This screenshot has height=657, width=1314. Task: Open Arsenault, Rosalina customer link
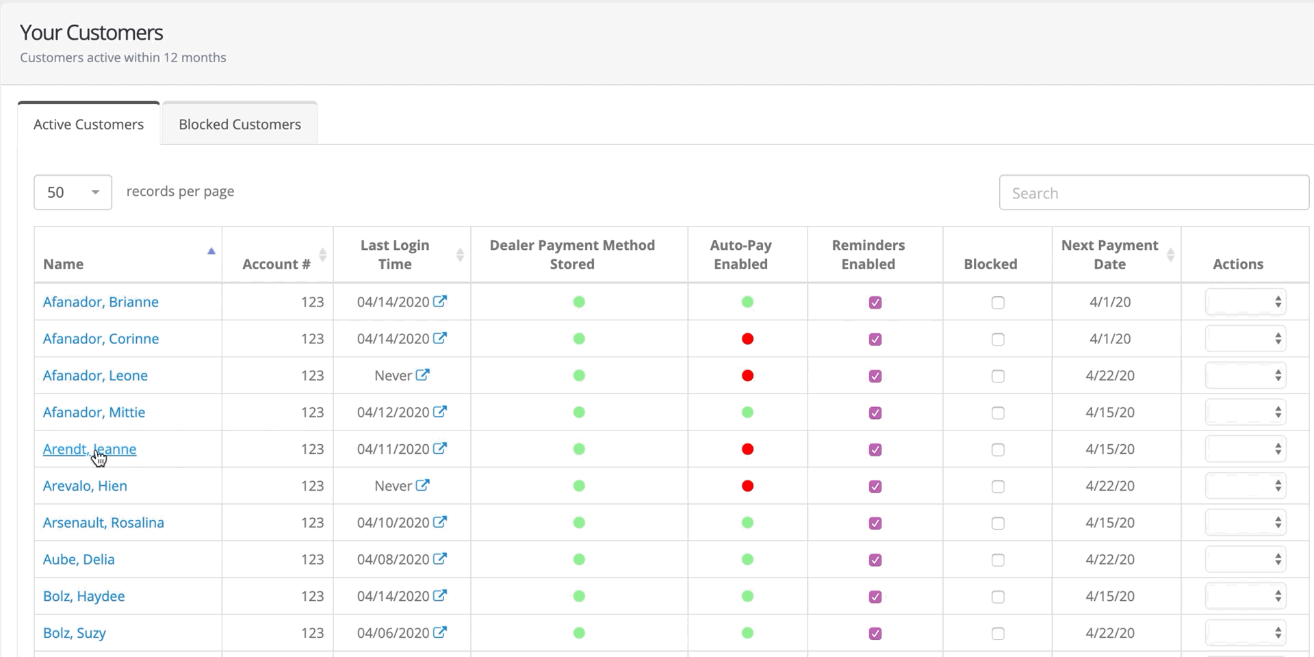click(103, 523)
